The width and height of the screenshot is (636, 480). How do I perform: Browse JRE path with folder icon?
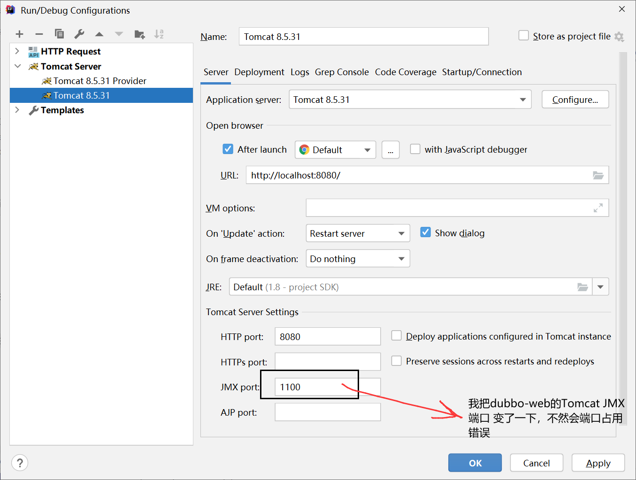click(x=582, y=287)
